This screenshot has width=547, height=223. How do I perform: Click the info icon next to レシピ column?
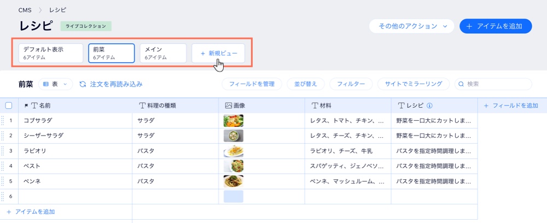coord(429,105)
